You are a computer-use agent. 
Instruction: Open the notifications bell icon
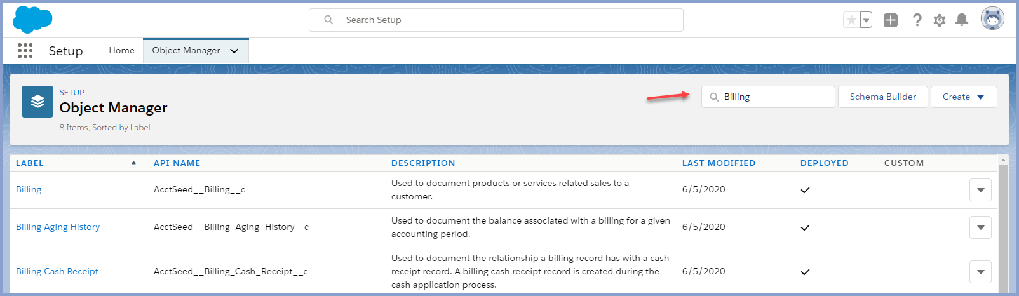coord(962,20)
